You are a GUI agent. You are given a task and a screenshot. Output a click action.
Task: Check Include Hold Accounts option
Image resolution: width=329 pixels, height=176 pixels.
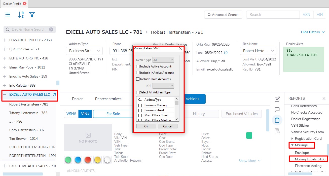(x=138, y=79)
